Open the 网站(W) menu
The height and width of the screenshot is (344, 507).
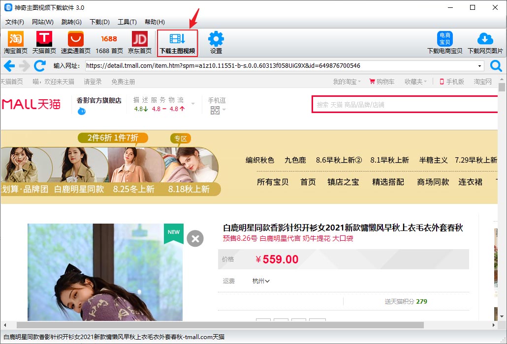[43, 22]
